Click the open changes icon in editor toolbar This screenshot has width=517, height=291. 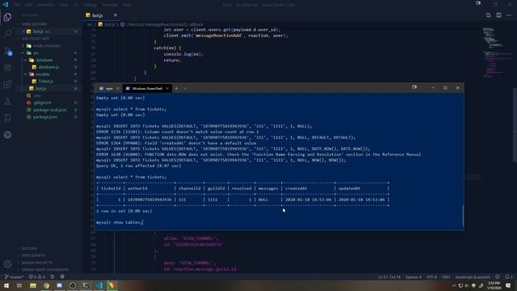click(x=488, y=15)
